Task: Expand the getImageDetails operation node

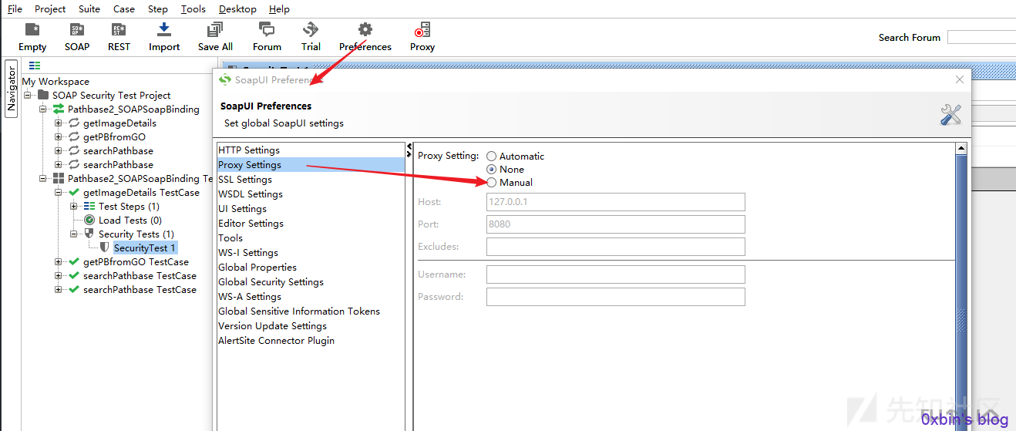Action: coord(59,123)
